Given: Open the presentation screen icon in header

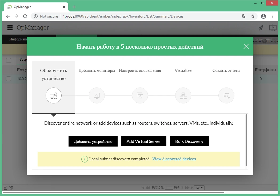Looking at the screenshot, I should [x=273, y=28].
